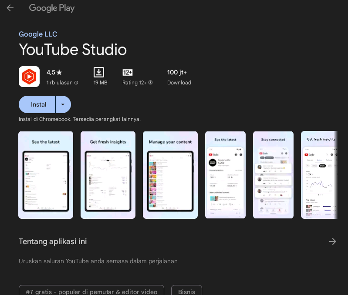
Task: Click the 12+ content rating badge
Action: point(128,72)
